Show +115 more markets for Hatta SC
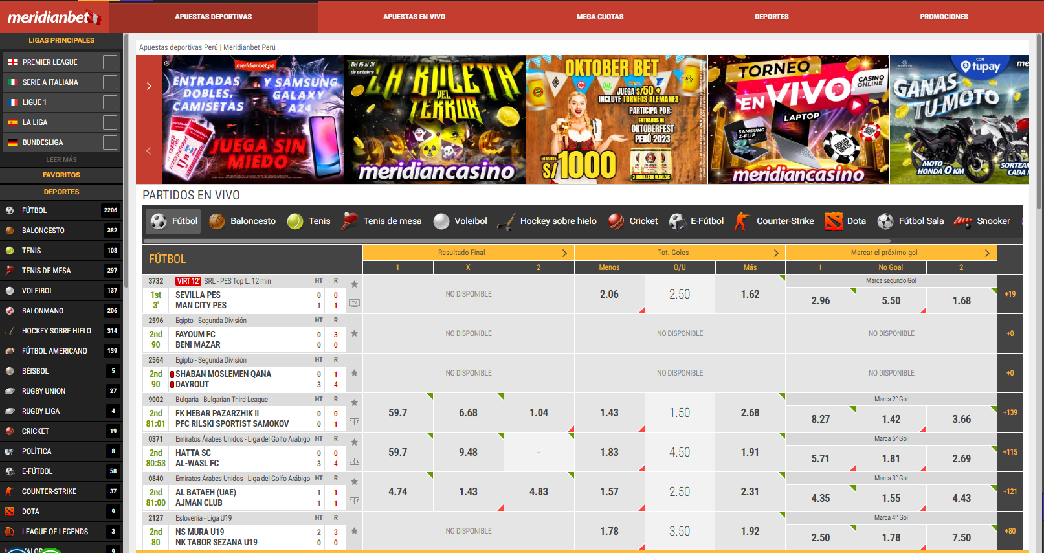 pos(1010,452)
